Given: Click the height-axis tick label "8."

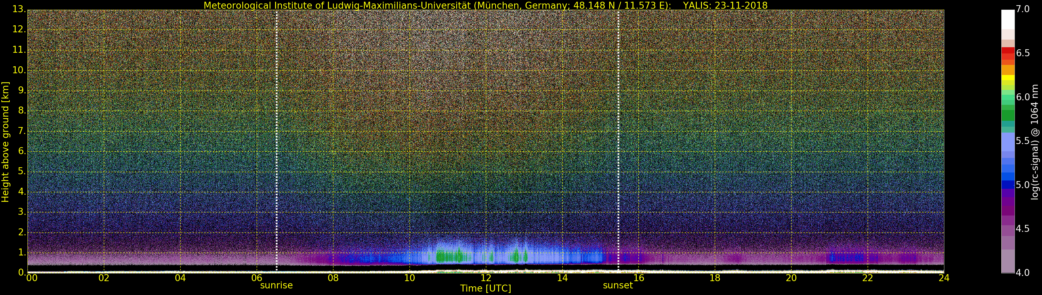Looking at the screenshot, I should [x=22, y=110].
